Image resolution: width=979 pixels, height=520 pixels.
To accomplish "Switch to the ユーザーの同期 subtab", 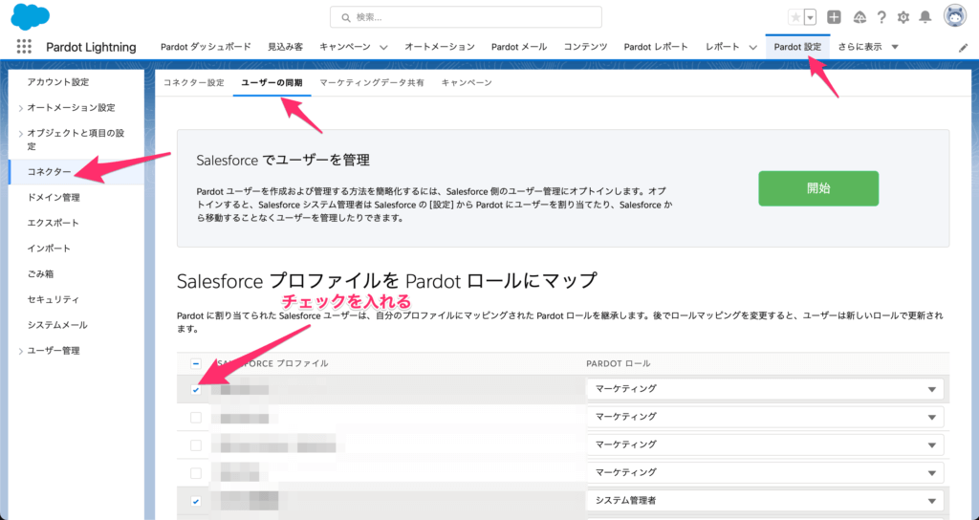I will pyautogui.click(x=272, y=82).
